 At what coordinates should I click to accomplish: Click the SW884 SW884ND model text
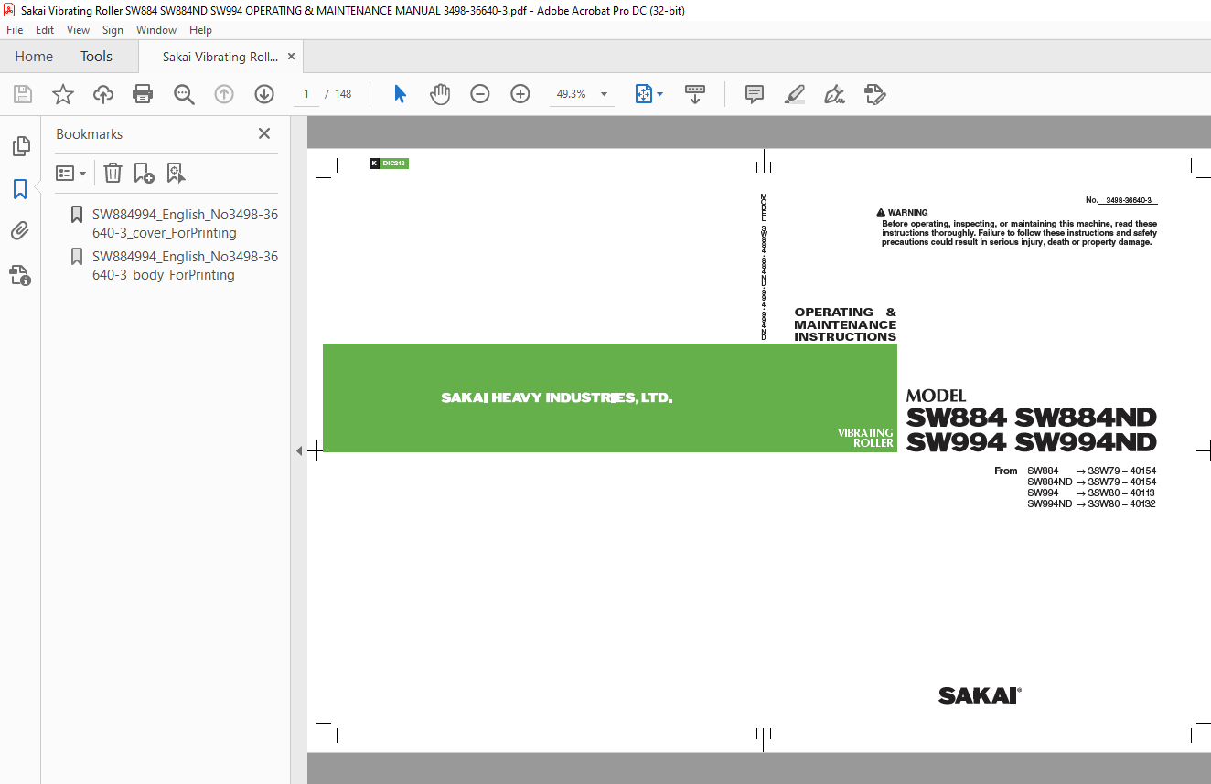[x=1032, y=418]
